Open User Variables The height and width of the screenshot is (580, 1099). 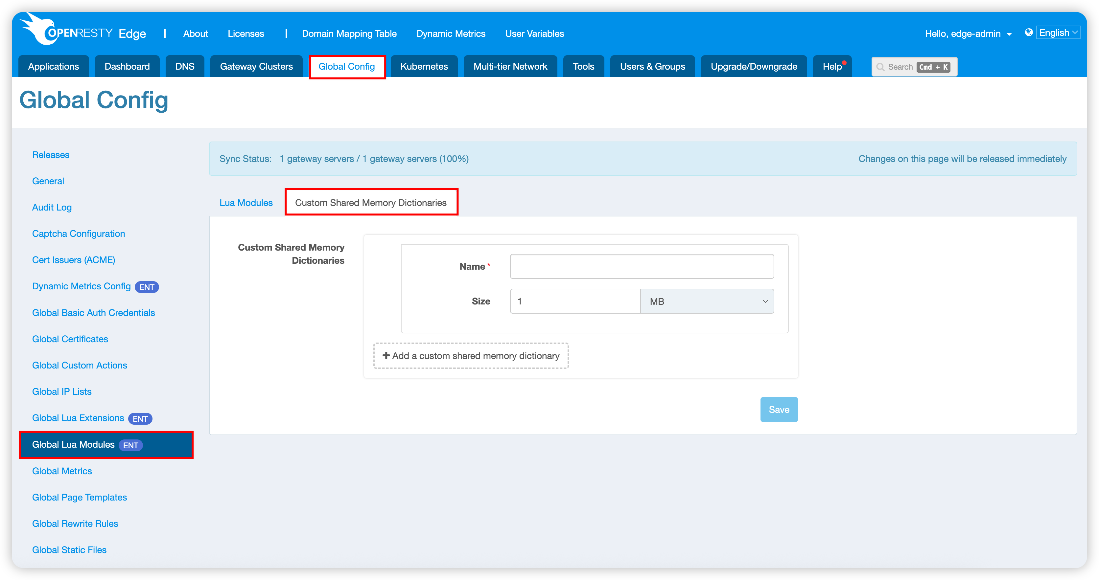click(534, 34)
